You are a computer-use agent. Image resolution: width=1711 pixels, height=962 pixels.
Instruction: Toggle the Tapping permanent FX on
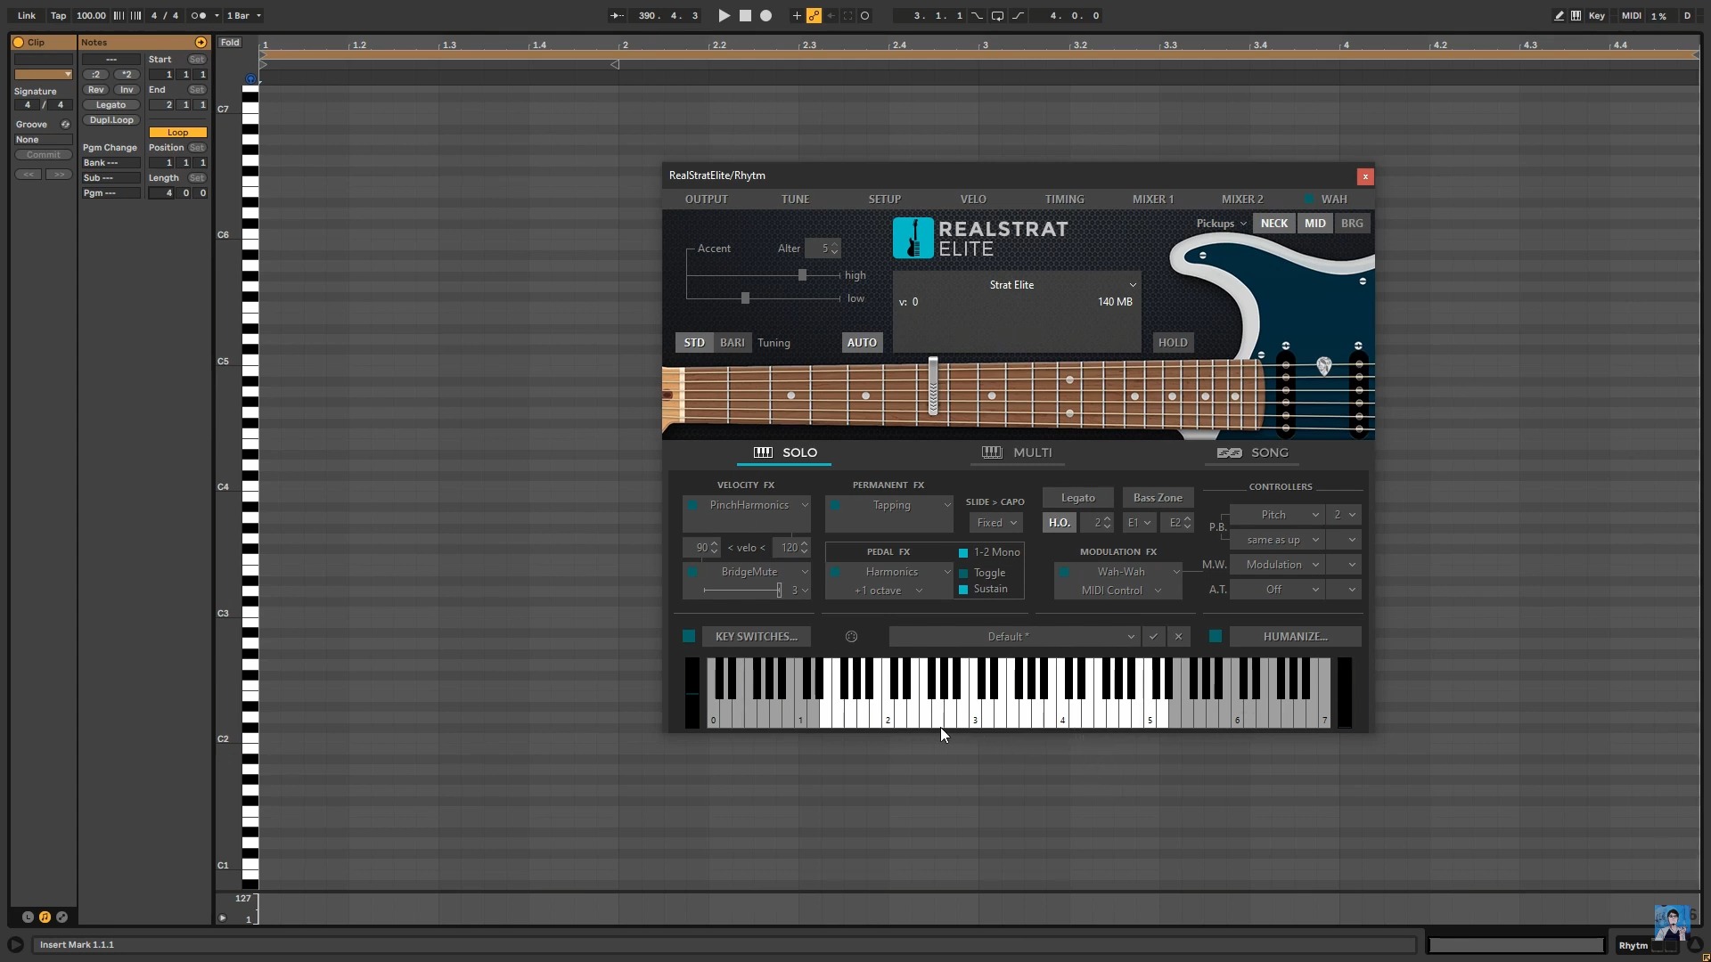pyautogui.click(x=835, y=505)
